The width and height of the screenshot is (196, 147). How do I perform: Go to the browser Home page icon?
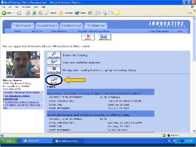[x=40, y=13]
